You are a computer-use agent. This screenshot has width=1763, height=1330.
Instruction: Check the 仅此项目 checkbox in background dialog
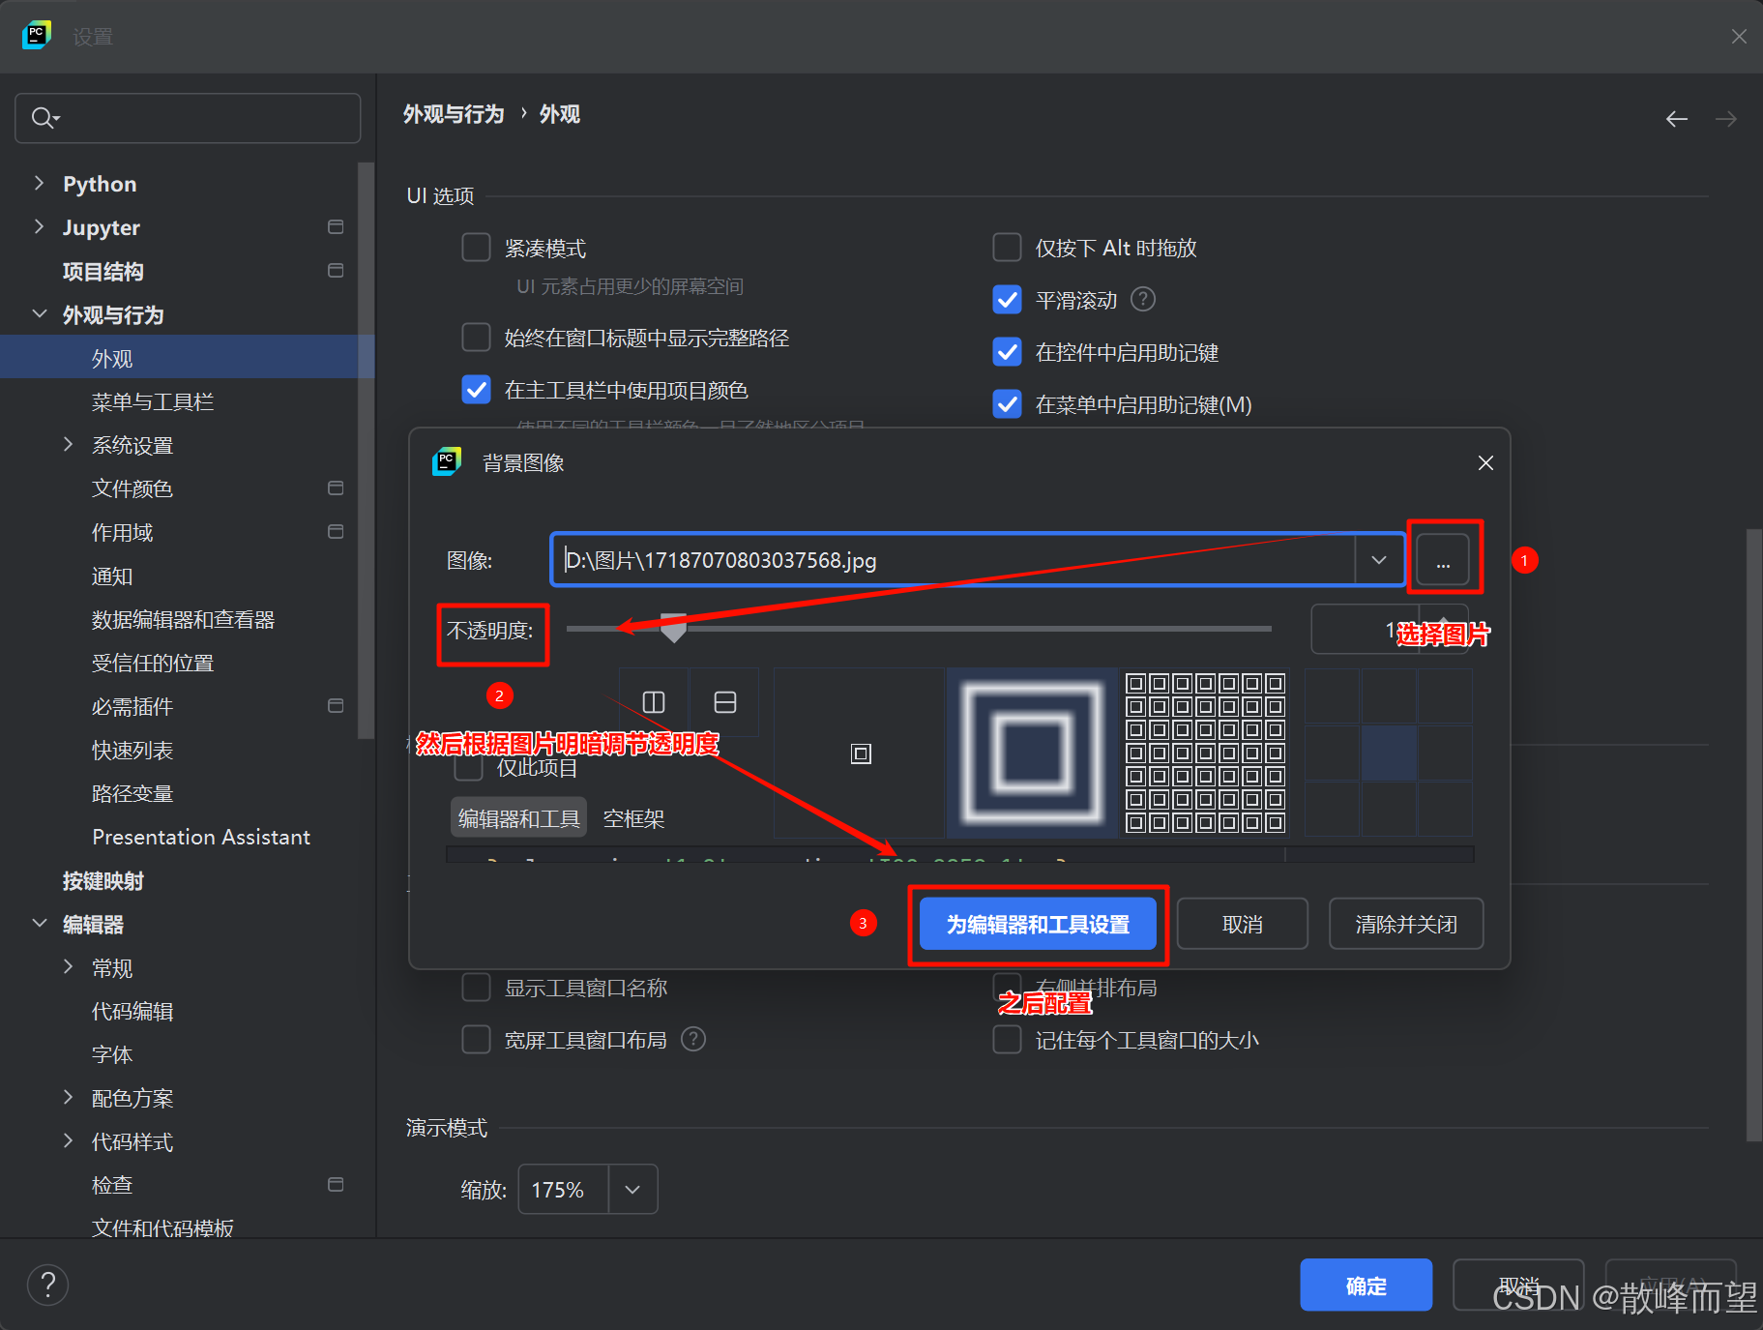click(468, 767)
